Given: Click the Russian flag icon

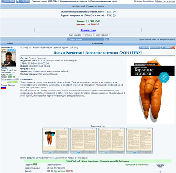Looking at the screenshot, I should (x=4, y=88).
